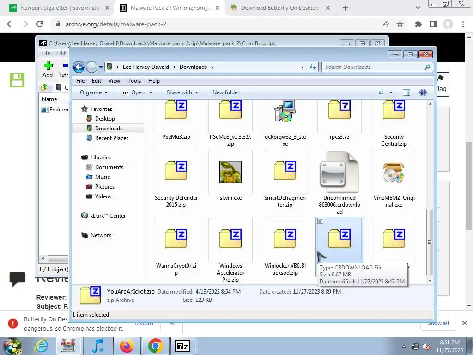Viewport: 473px width, 355px height.
Task: Select the VineMEMZ-Original.exe icon
Action: tap(394, 172)
